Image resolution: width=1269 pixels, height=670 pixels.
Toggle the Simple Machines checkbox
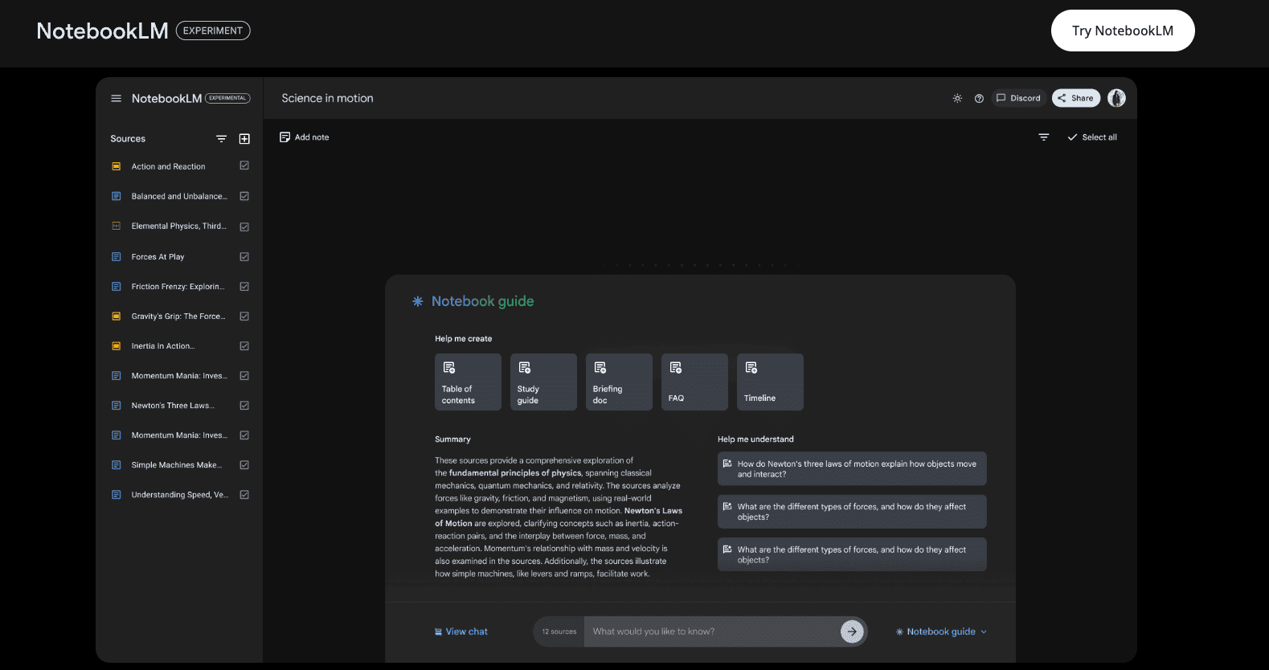244,464
